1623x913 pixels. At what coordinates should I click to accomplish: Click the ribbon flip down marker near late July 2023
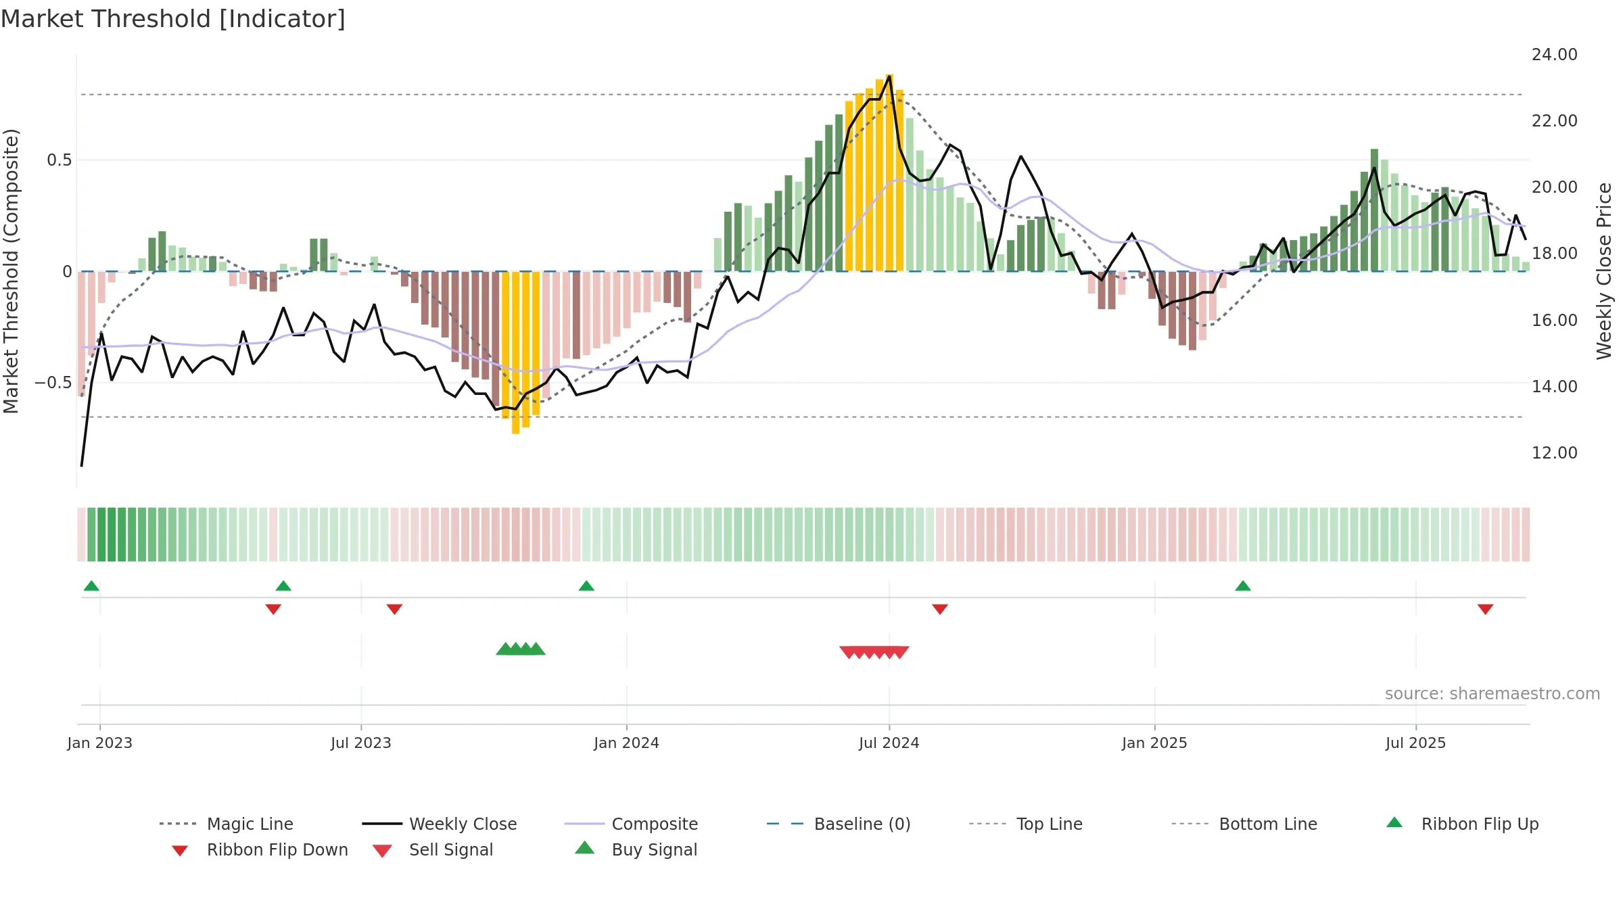(x=394, y=609)
